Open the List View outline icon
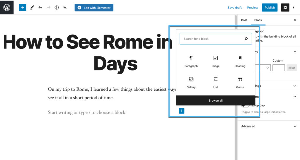 65,8
